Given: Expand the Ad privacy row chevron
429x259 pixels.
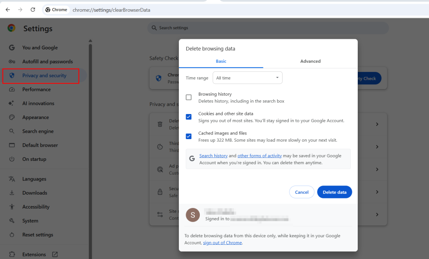Looking at the screenshot, I should [377, 170].
